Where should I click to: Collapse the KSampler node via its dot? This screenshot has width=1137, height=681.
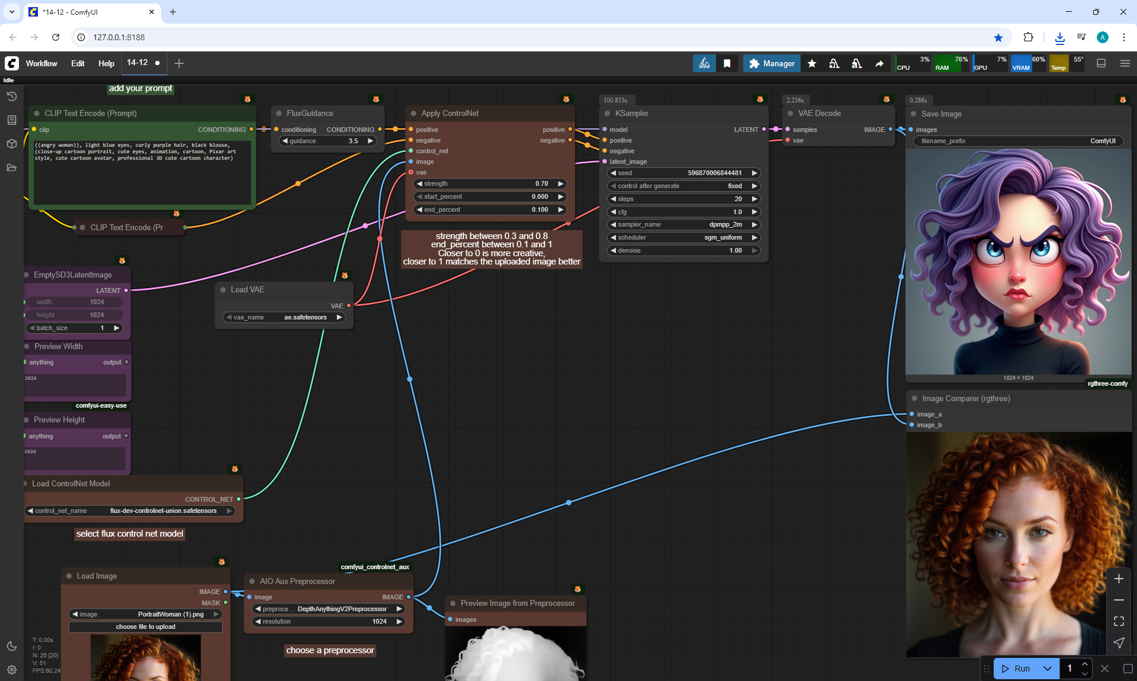point(607,113)
